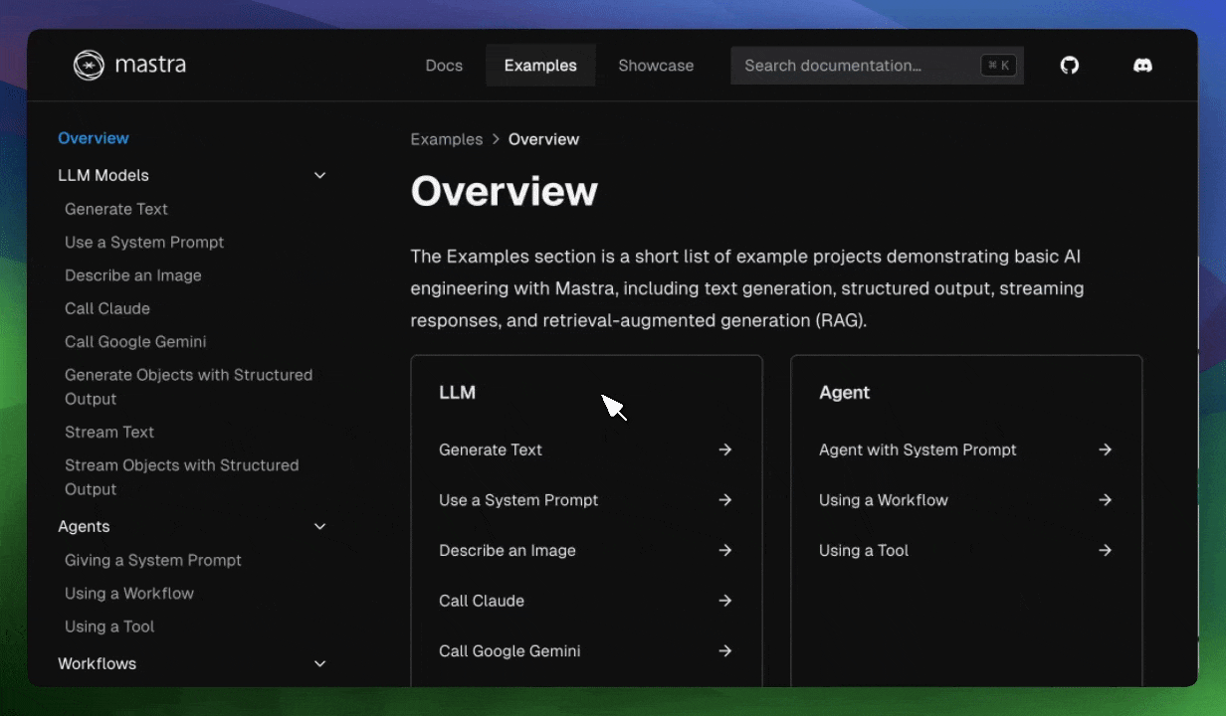Collapse the LLM Models sidebar section
1226x716 pixels.
point(320,175)
